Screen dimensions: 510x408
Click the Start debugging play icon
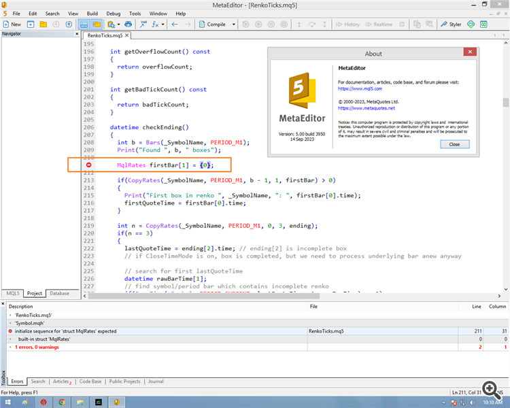[x=245, y=24]
